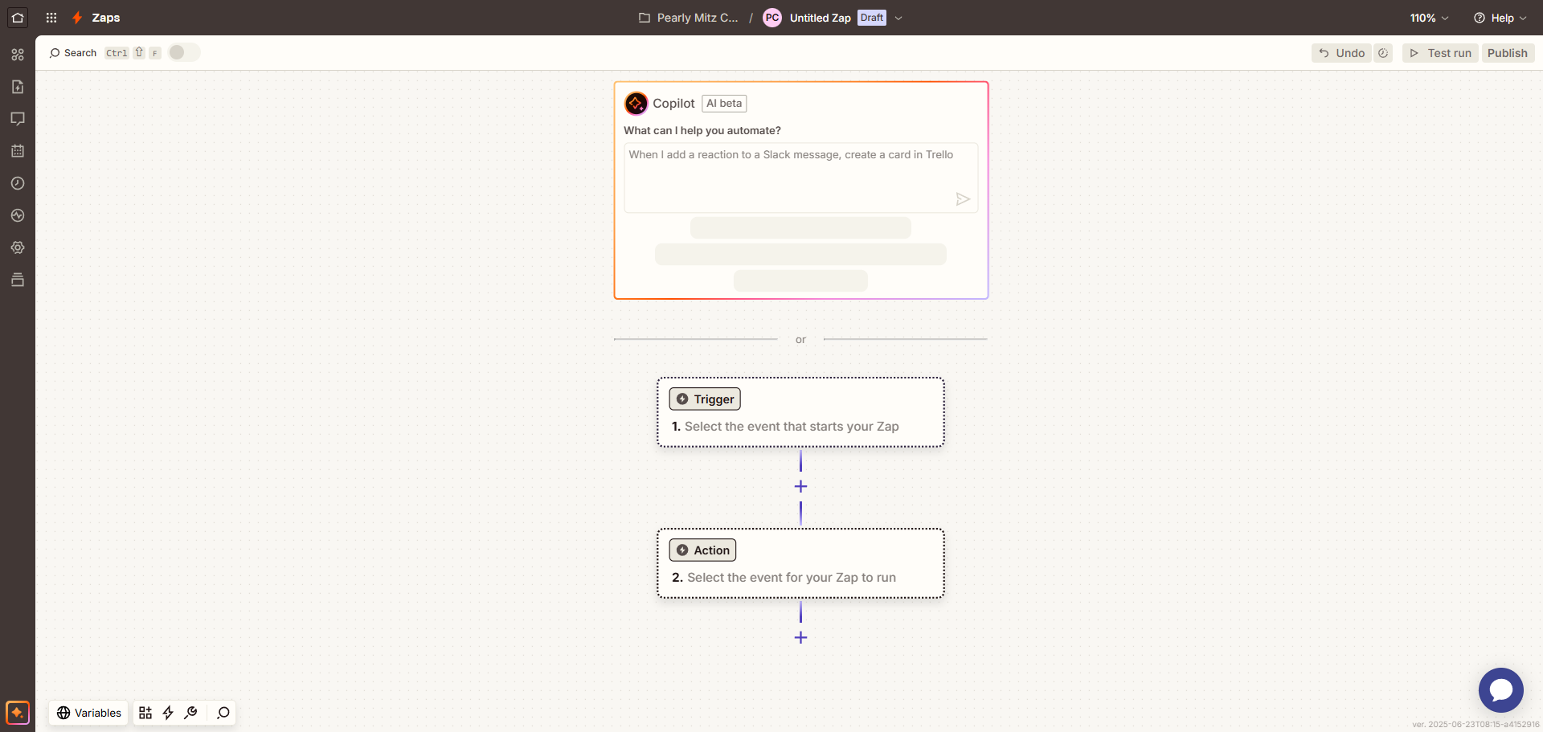Open the version history icon in the sidebar
This screenshot has width=1543, height=732.
[x=18, y=280]
